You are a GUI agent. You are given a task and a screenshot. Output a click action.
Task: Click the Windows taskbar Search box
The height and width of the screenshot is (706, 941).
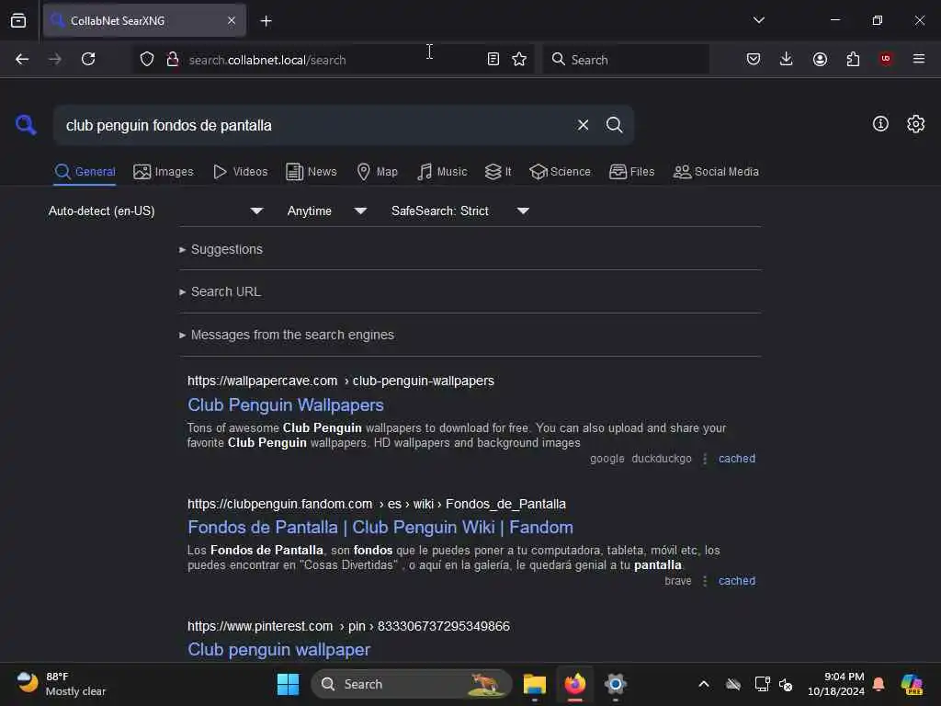pos(411,684)
